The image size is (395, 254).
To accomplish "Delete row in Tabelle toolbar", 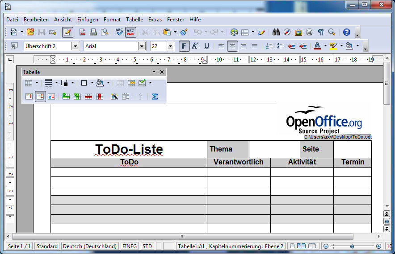I will coord(88,96).
